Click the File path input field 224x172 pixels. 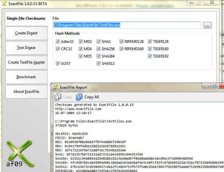127,25
